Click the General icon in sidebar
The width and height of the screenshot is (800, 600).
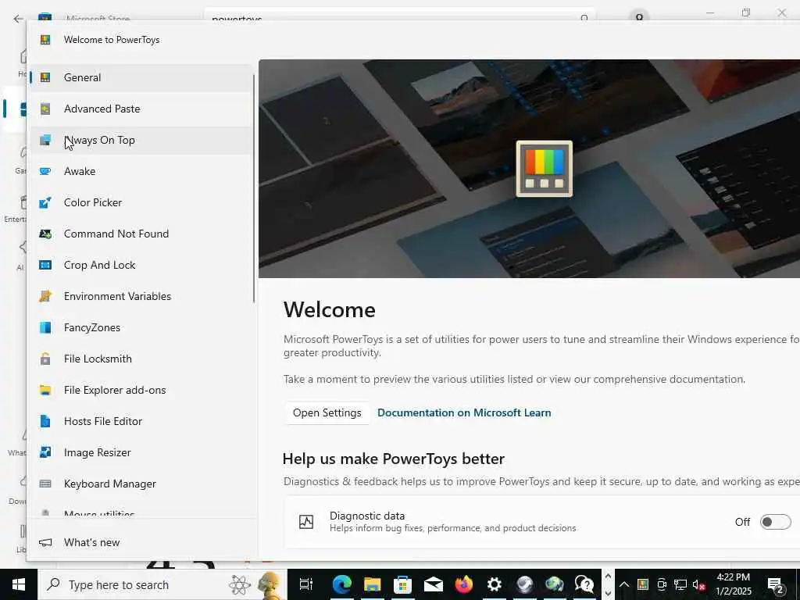coord(45,77)
